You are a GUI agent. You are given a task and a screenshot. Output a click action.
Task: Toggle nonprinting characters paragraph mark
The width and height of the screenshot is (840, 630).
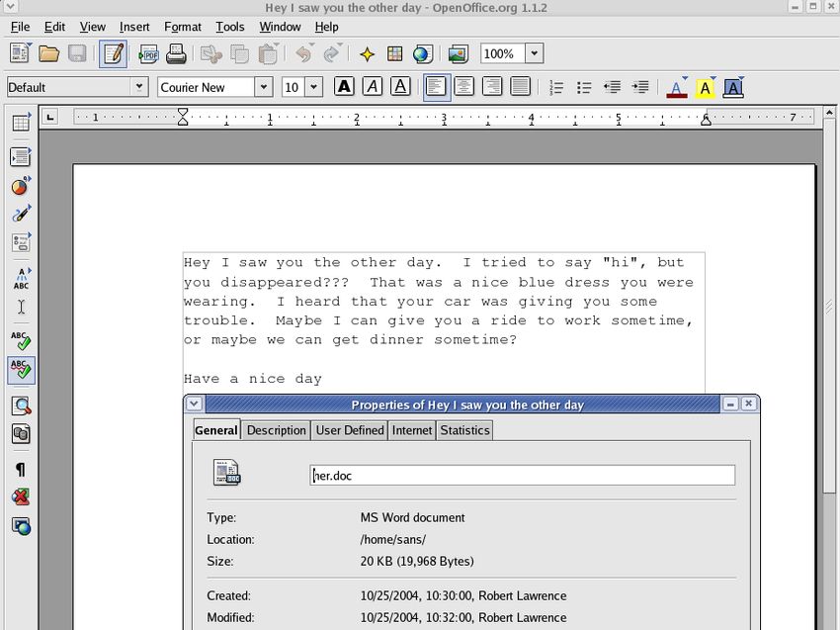(21, 470)
